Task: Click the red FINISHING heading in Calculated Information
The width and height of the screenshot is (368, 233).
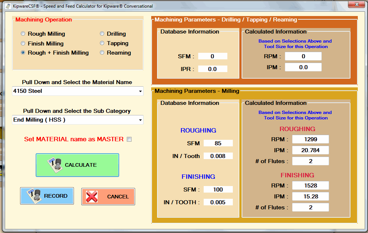Action: [297, 175]
